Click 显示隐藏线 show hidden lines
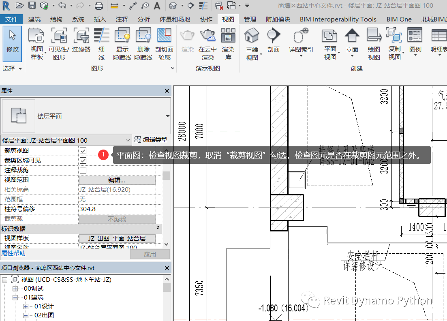Screen dimensions: 447x321 (122, 44)
